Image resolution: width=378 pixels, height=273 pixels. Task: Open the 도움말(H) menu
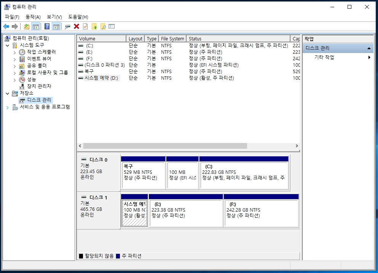pos(78,17)
